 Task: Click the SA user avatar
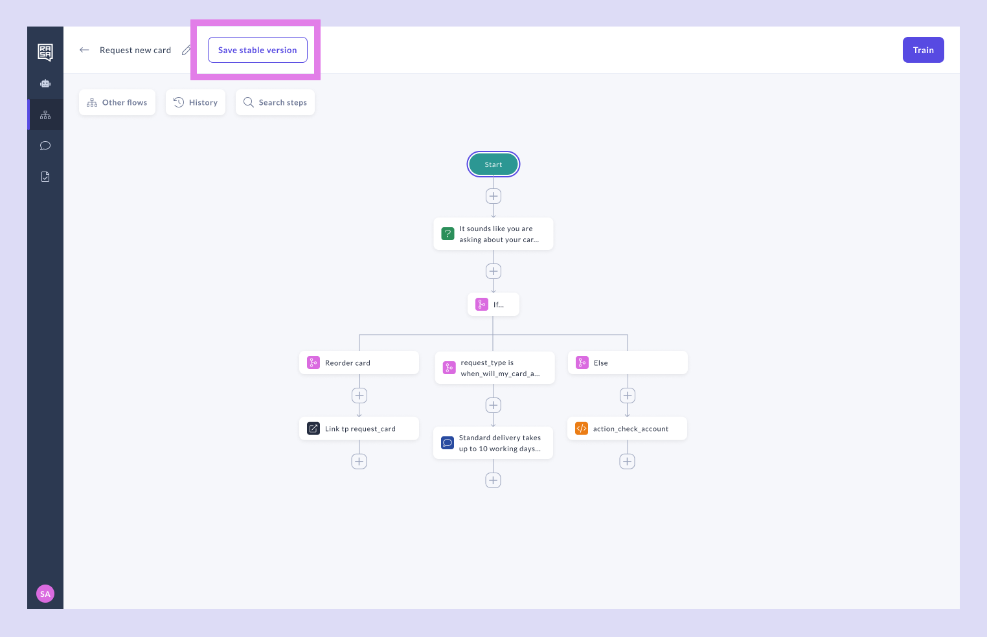tap(45, 594)
